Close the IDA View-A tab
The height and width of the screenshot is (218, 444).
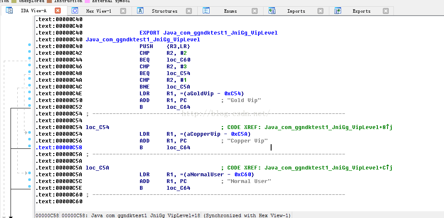coord(57,11)
